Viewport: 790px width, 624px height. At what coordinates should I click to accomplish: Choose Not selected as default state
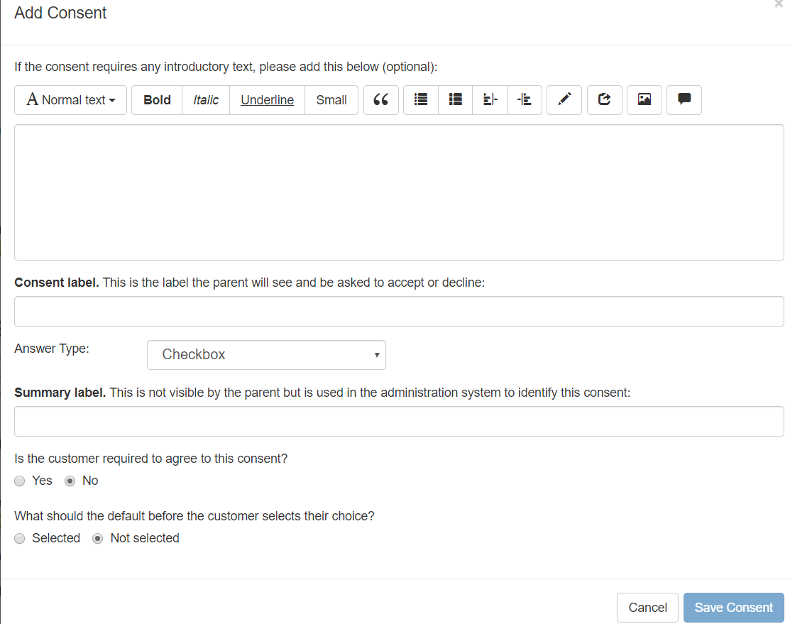[x=99, y=539]
